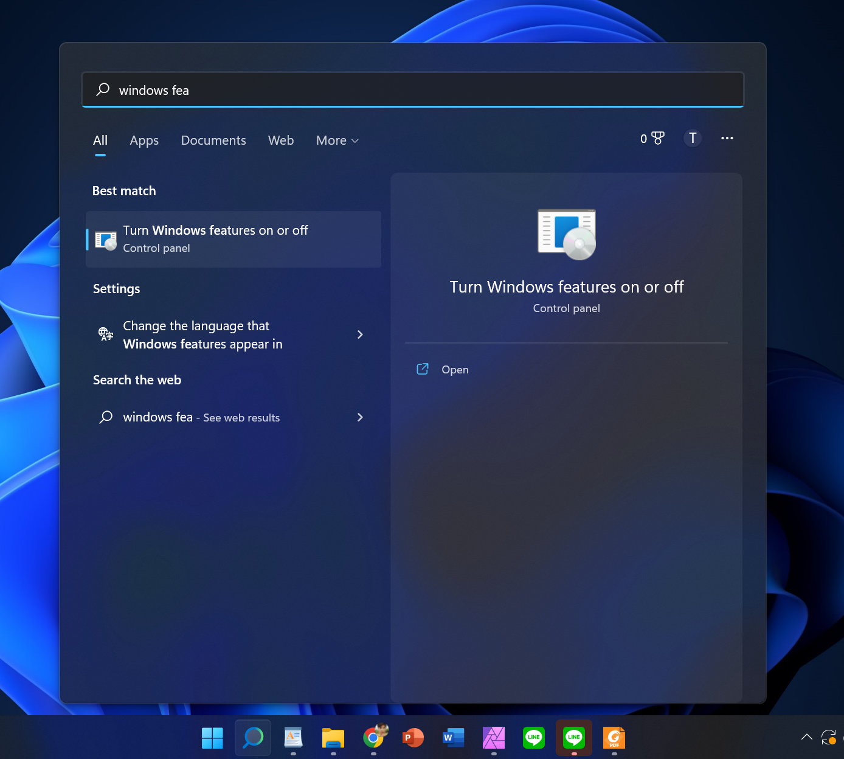Expand the More dropdown

pos(337,140)
